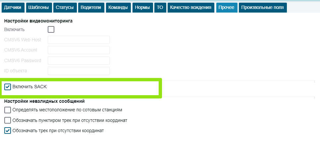Uncheck the Включить SACK checkbox

coord(8,87)
